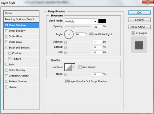Open the Blend Mode Multiply dropdown
This screenshot has height=114, width=154.
pos(81,22)
